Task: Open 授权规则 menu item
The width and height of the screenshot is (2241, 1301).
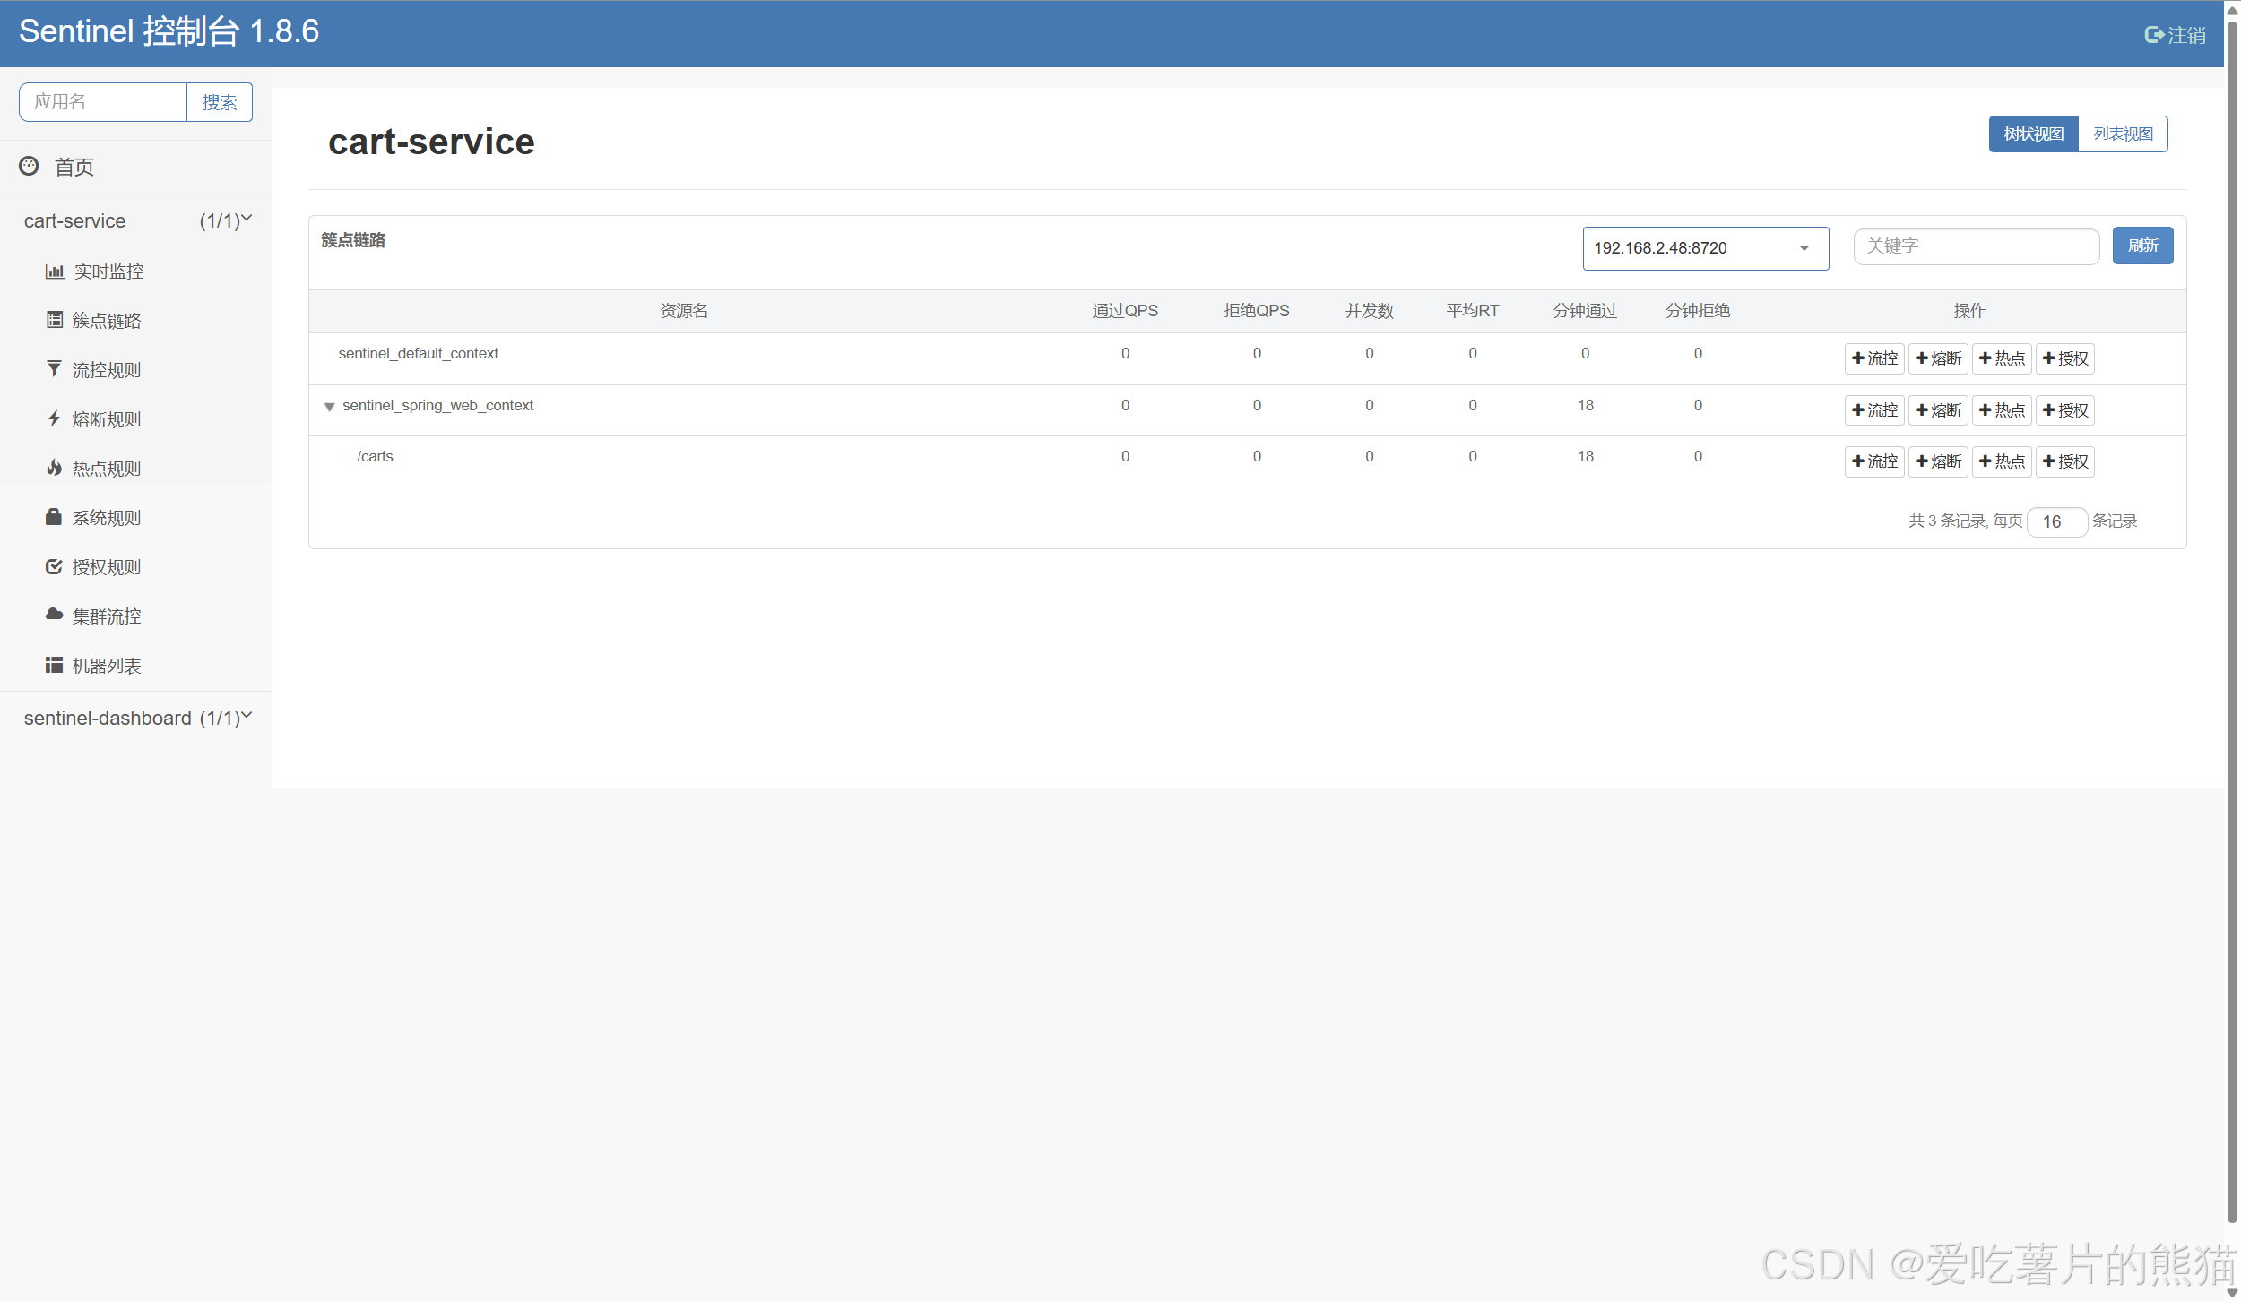Action: [106, 567]
